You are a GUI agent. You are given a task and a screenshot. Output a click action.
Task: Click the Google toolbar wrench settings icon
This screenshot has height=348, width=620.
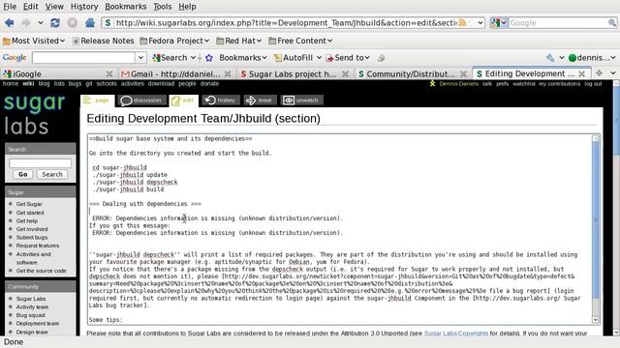tap(550, 58)
